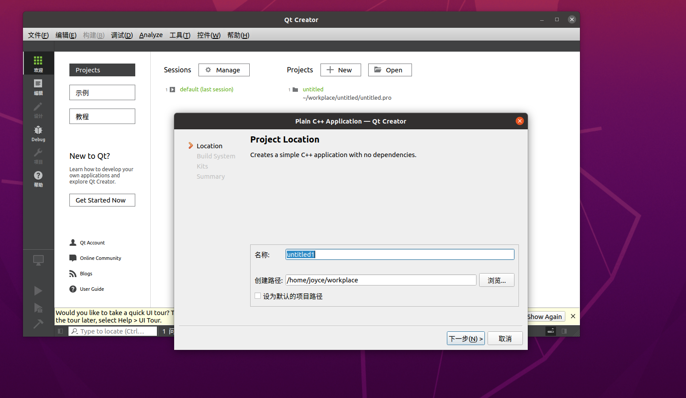This screenshot has width=686, height=398.
Task: Click the ~/workplace/untitled/untitled.pro path text
Action: (347, 98)
